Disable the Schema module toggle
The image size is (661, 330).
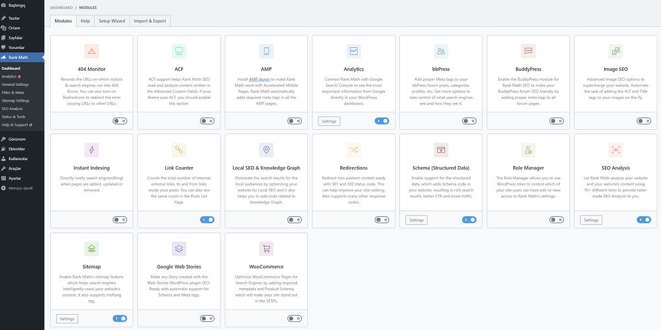click(x=469, y=219)
